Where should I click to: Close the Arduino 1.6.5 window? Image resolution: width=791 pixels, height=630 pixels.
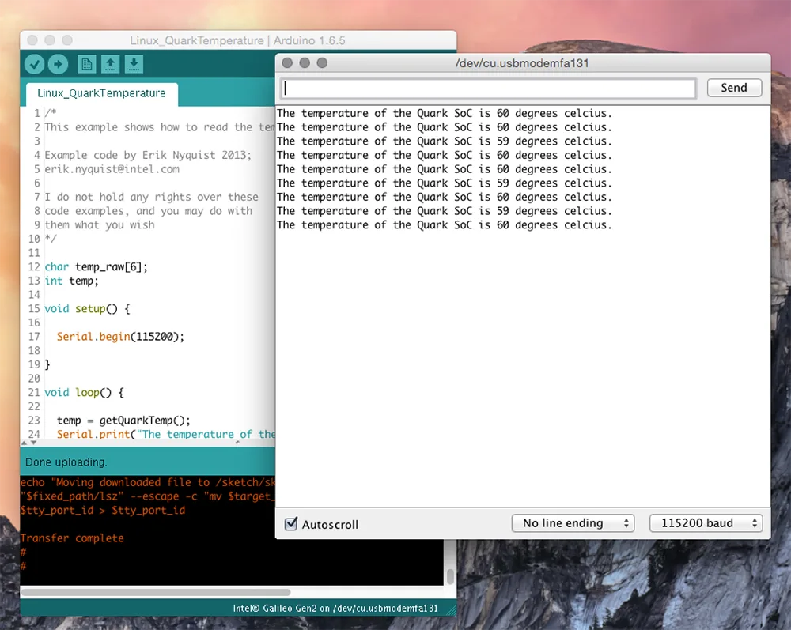pyautogui.click(x=32, y=40)
